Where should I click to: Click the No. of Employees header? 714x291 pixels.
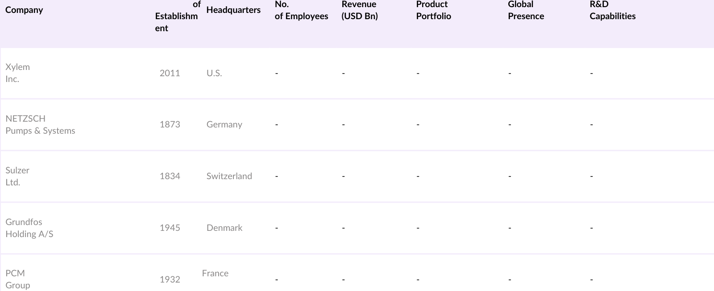pos(301,10)
